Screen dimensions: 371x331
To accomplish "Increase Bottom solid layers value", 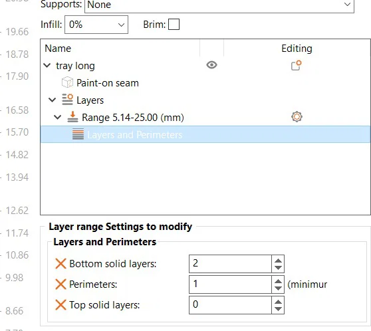I will [278, 261].
